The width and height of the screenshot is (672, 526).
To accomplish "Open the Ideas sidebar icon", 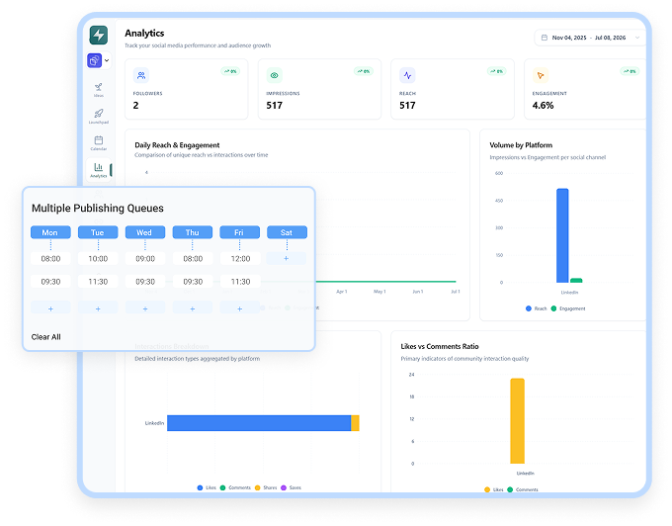I will click(x=99, y=90).
